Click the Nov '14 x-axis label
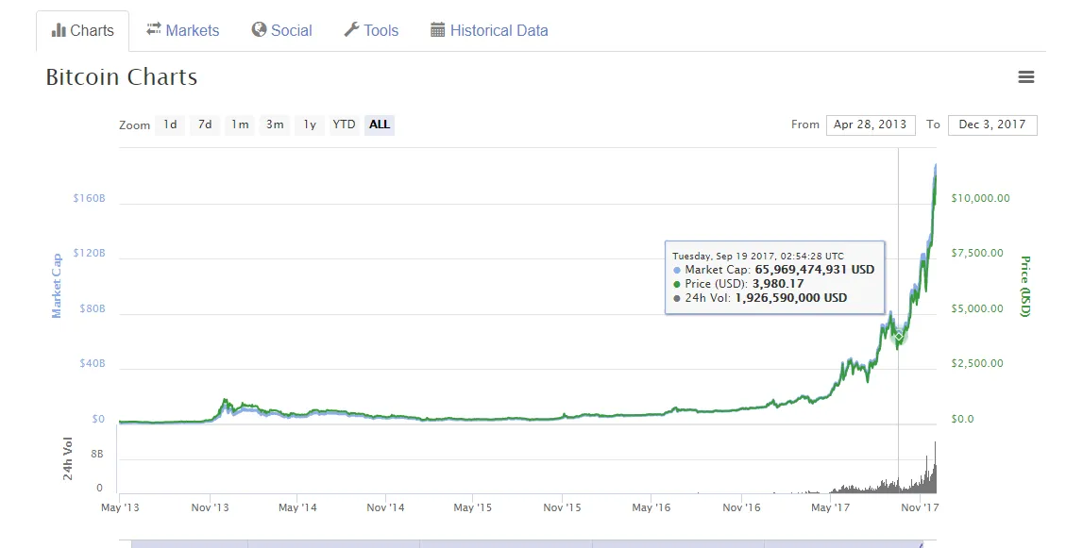This screenshot has width=1083, height=548. click(385, 507)
